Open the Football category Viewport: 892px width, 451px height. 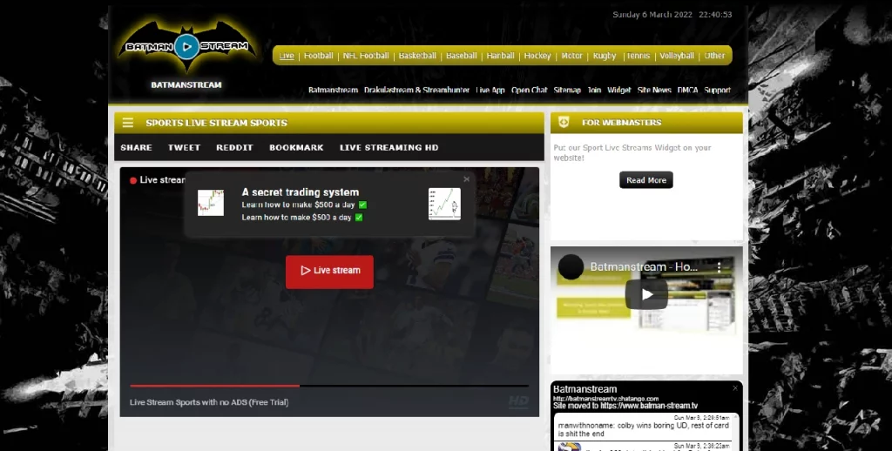click(x=319, y=56)
